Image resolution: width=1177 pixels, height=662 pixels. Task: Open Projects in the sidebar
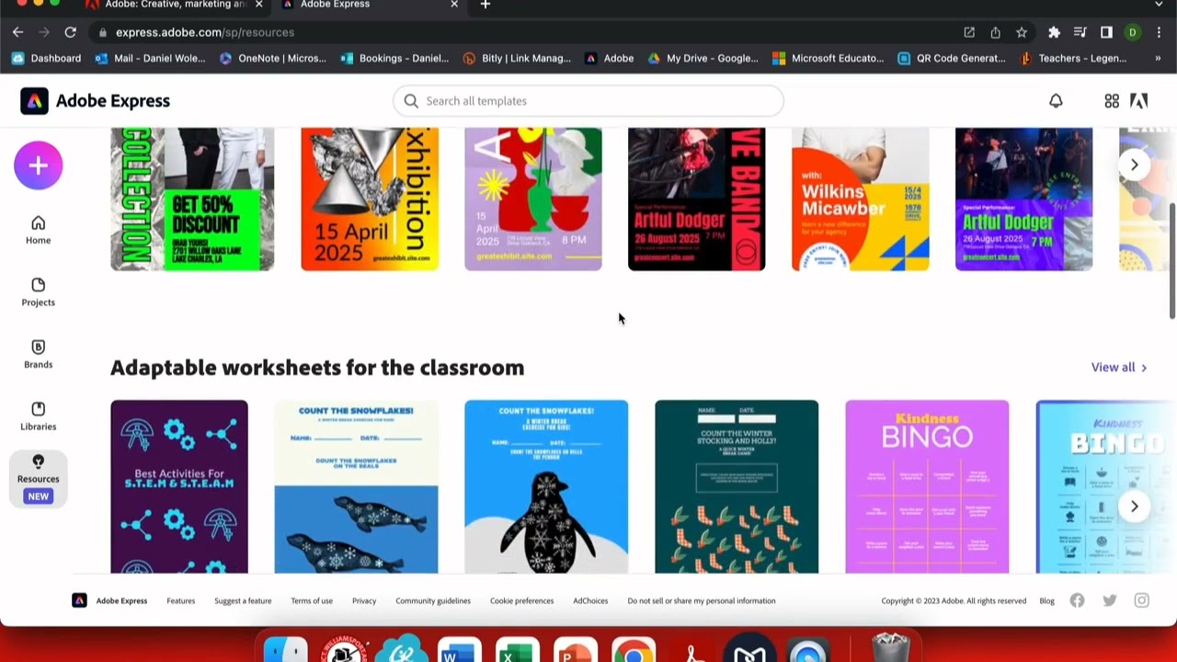point(38,291)
